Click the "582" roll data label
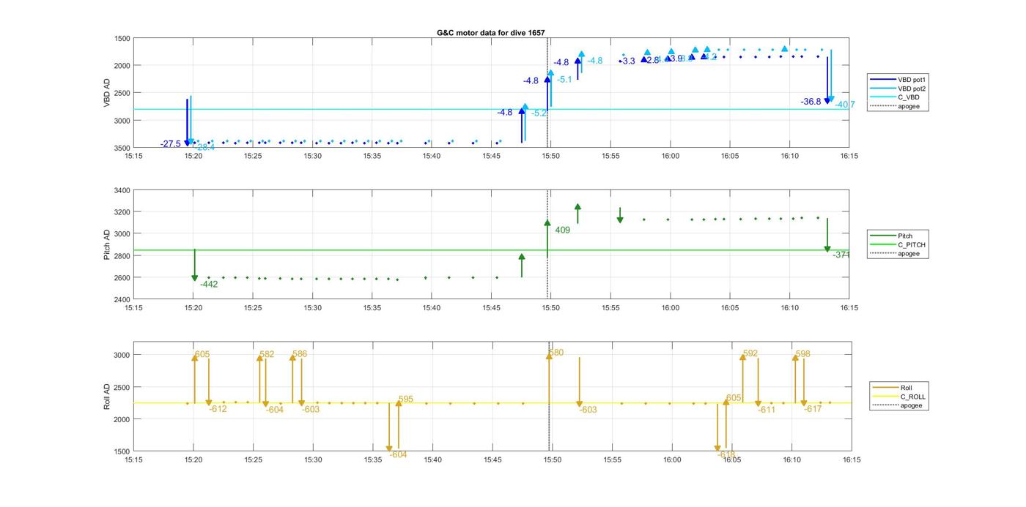This screenshot has height=507, width=1026. tap(267, 355)
